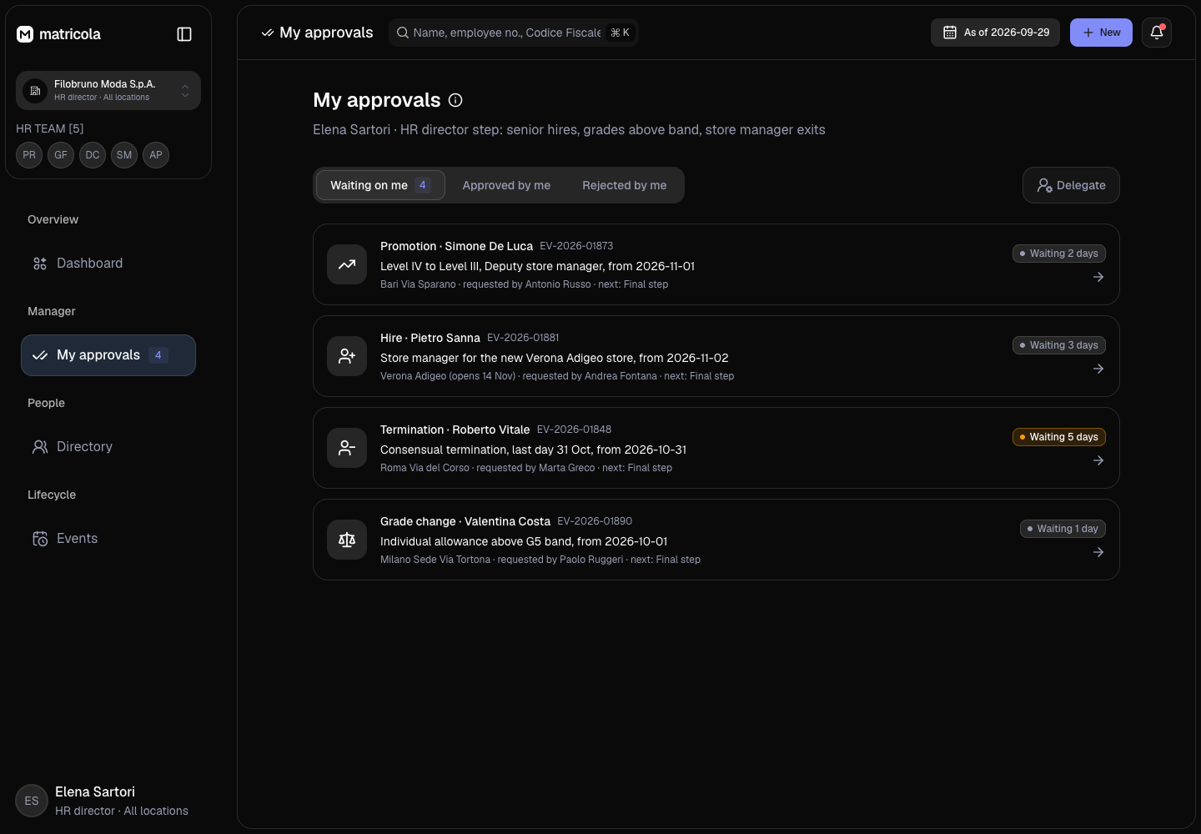The width and height of the screenshot is (1201, 834).
Task: Click the Termination icon for Roberto Vitale
Action: [347, 448]
